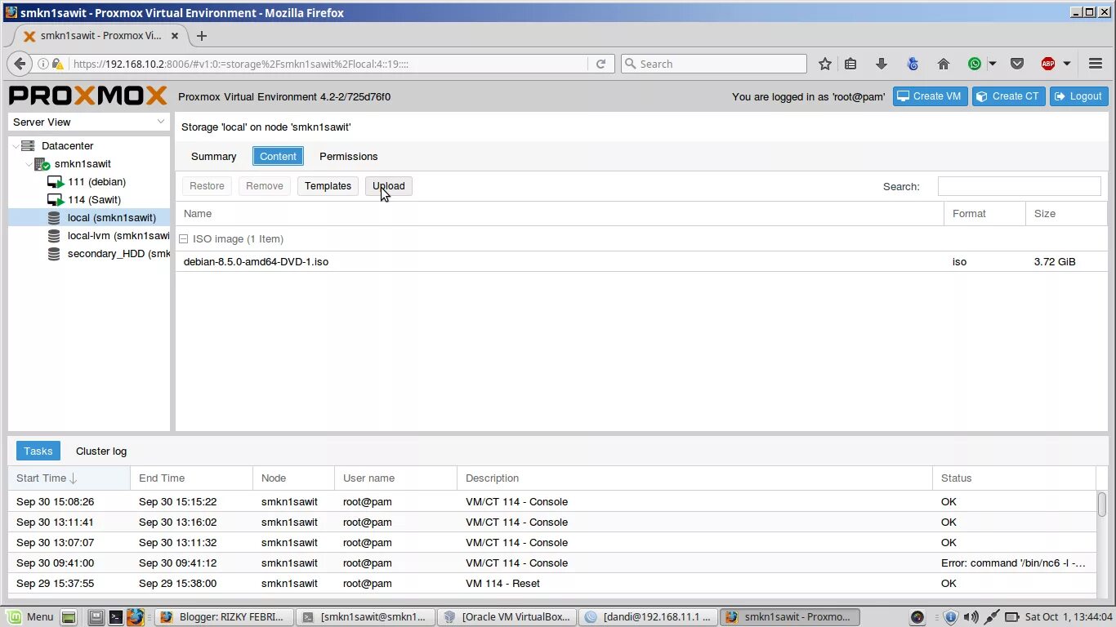Sort tasks by End Time column
1116x627 pixels.
point(192,478)
